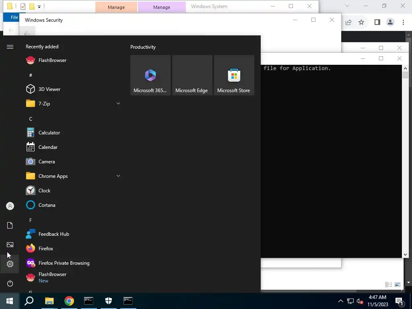Click the muted volume icon in tray

coord(360,301)
